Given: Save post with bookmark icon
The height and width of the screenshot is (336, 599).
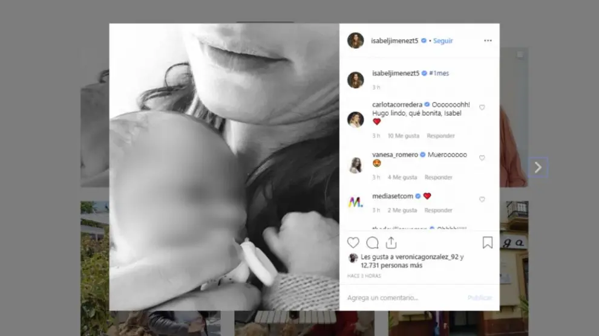Looking at the screenshot, I should click(488, 242).
